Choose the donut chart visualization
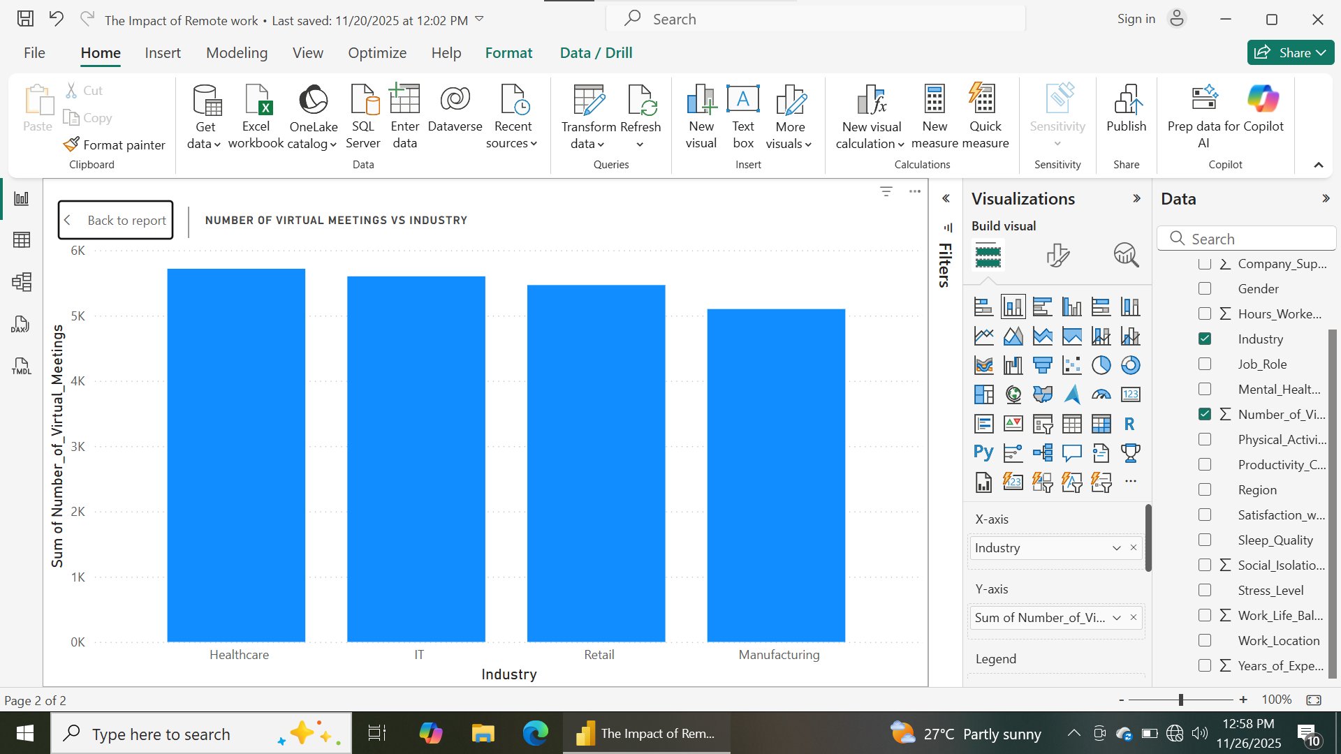The height and width of the screenshot is (754, 1341). tap(1130, 365)
